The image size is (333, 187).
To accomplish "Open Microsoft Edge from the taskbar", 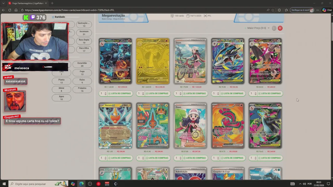I will [x=81, y=184].
